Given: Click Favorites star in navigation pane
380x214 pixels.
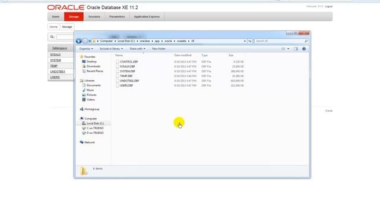Looking at the screenshot, I should pyautogui.click(x=82, y=56).
